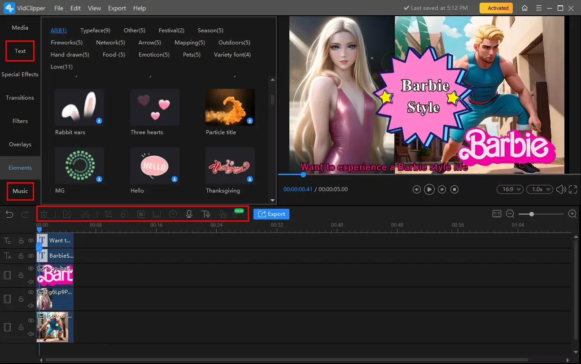
Task: Filter elements by Love(11)
Action: [61, 67]
